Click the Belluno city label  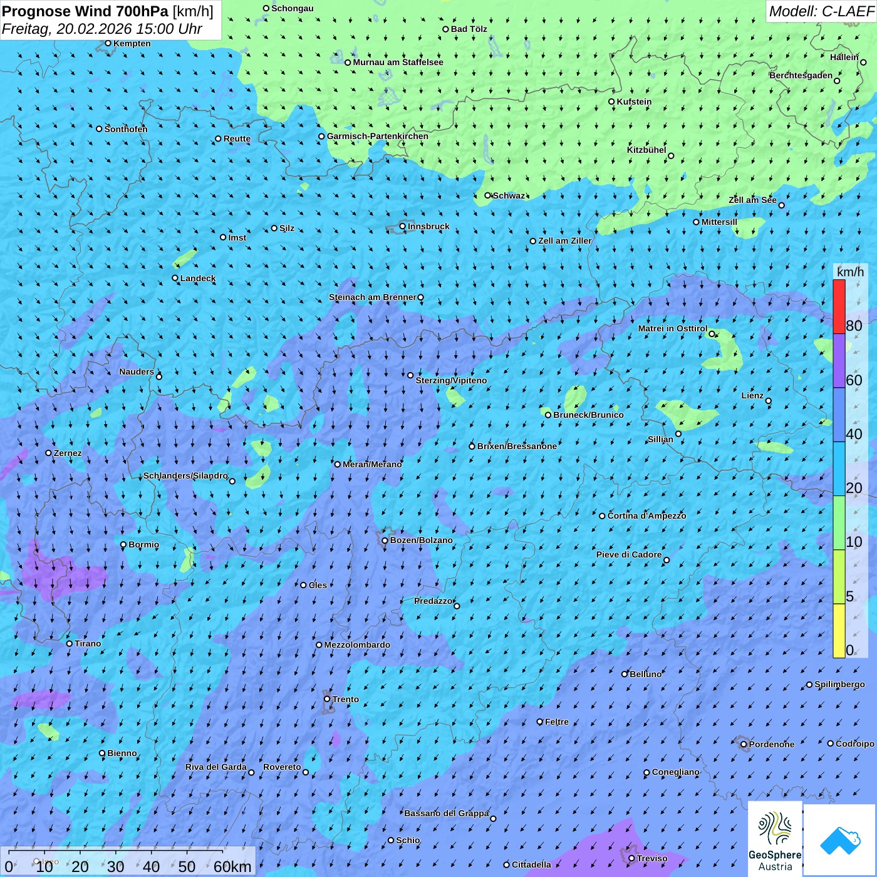(x=645, y=674)
